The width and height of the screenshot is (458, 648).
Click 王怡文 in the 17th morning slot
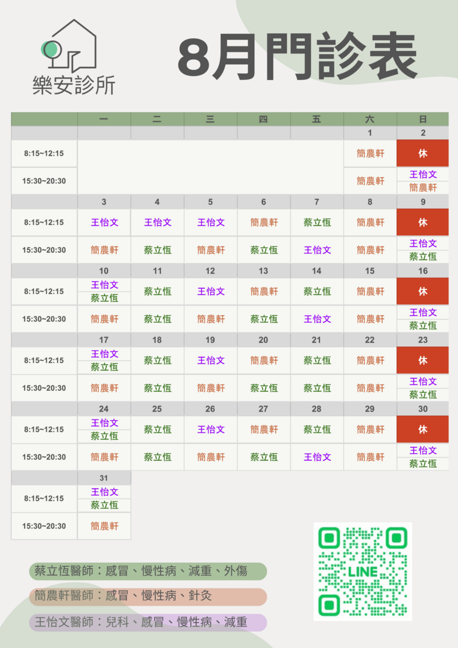pyautogui.click(x=105, y=354)
